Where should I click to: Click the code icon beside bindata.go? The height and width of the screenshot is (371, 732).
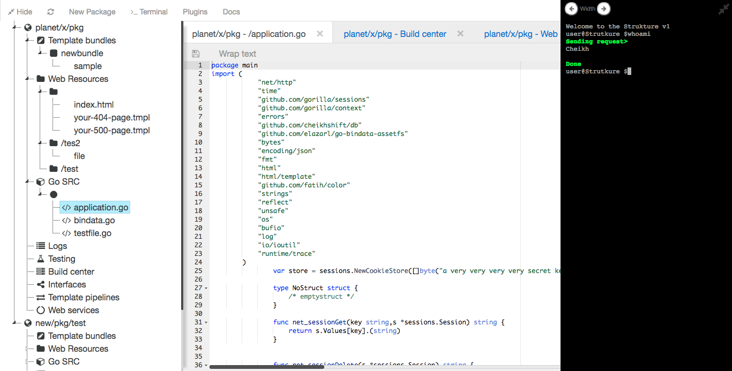(x=66, y=221)
